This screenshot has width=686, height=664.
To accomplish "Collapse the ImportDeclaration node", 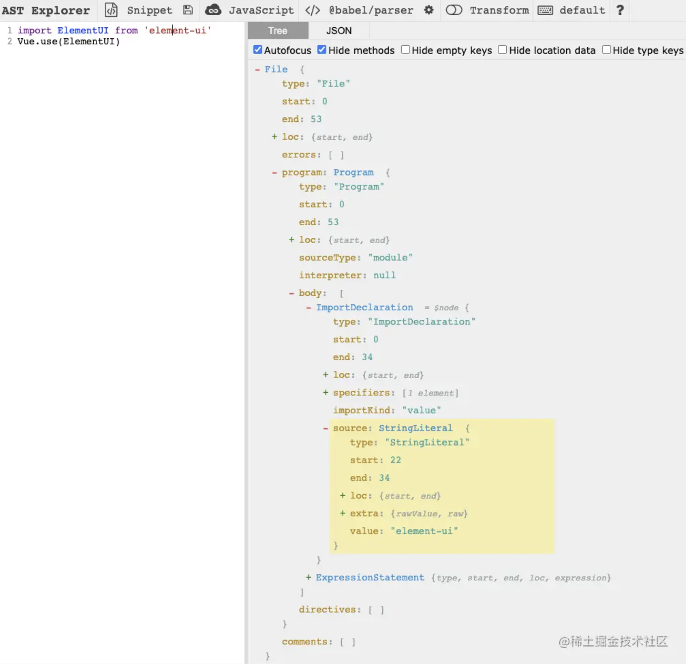I will point(309,308).
